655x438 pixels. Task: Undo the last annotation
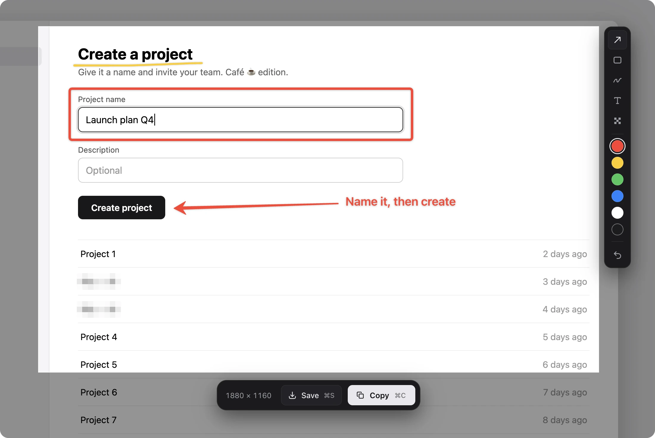[x=617, y=255]
